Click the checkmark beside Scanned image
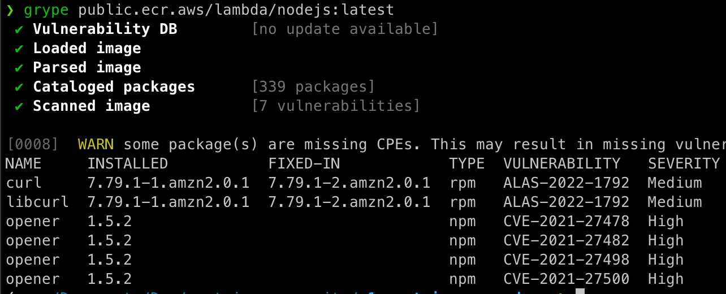The height and width of the screenshot is (294, 726). point(19,106)
